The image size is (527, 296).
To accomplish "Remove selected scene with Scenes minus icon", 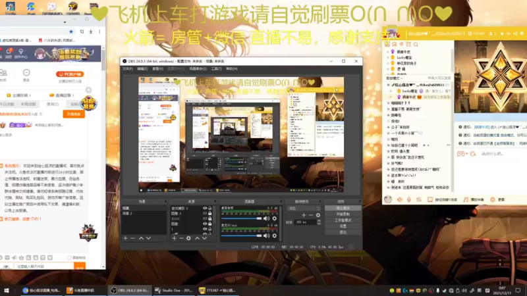I will 132,238.
